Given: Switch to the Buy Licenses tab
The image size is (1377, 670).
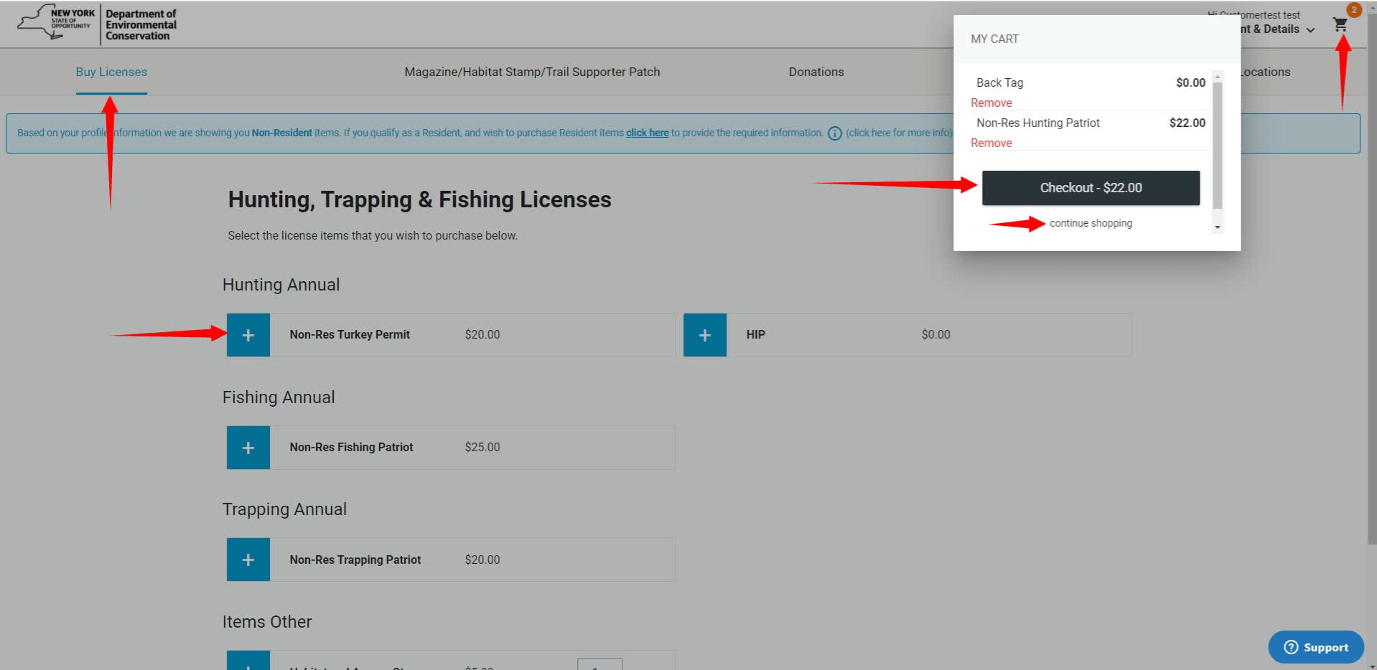Looking at the screenshot, I should 111,72.
